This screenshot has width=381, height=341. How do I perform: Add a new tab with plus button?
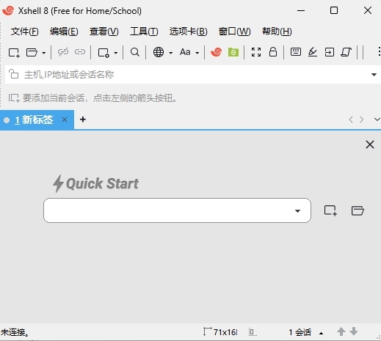[x=83, y=120]
